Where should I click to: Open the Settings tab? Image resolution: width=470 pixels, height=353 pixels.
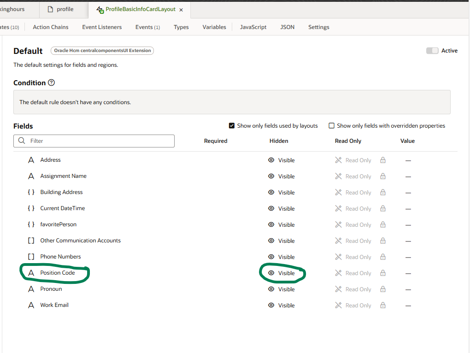coord(318,27)
